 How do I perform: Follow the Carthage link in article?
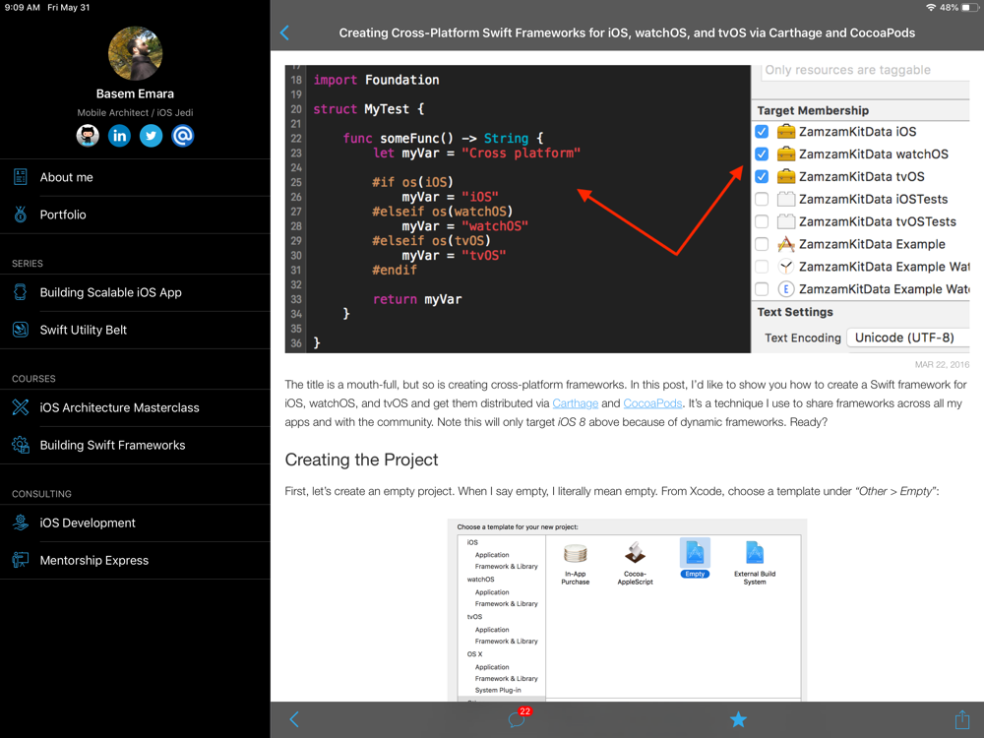point(575,403)
